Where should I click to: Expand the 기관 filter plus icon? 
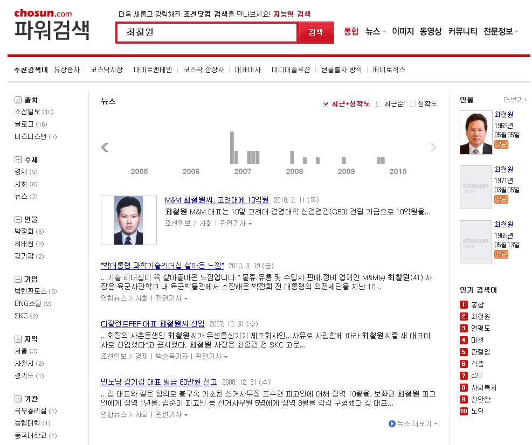click(18, 399)
